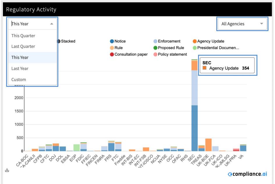Viewport: 275px width, 184px height.
Task: Toggle the Proposed Rule legend series
Action: 169,48
